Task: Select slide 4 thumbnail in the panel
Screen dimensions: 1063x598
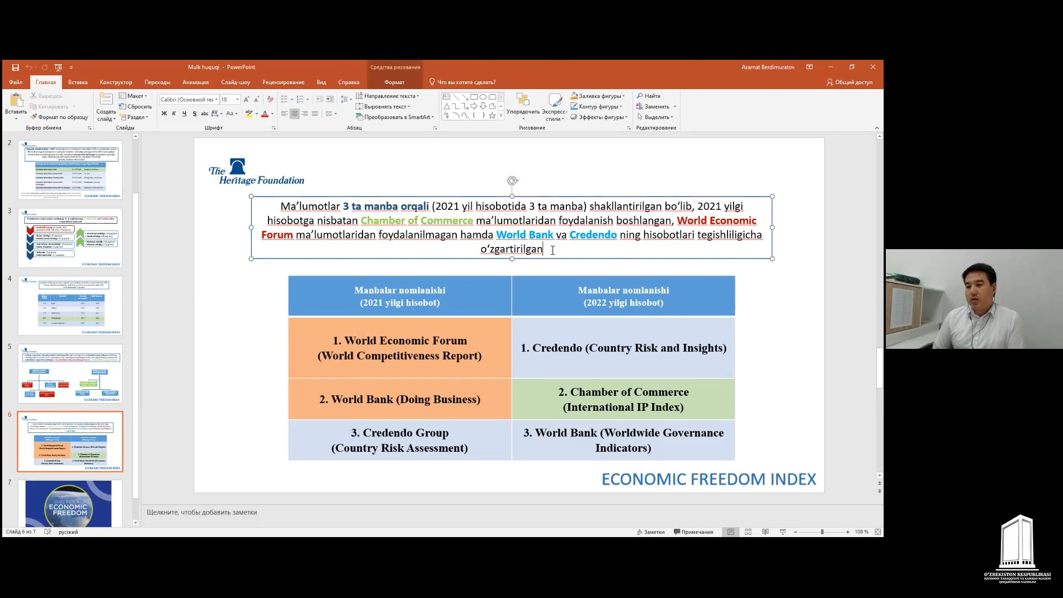Action: (x=70, y=306)
